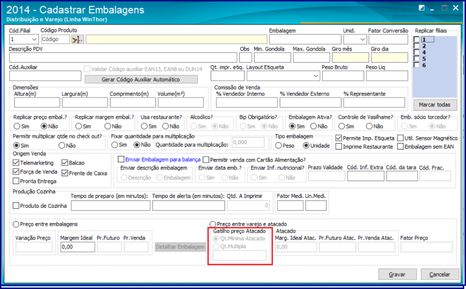Click the Cód. Inf. Extra field
Image resolution: width=466 pixels, height=289 pixels.
coord(366,176)
